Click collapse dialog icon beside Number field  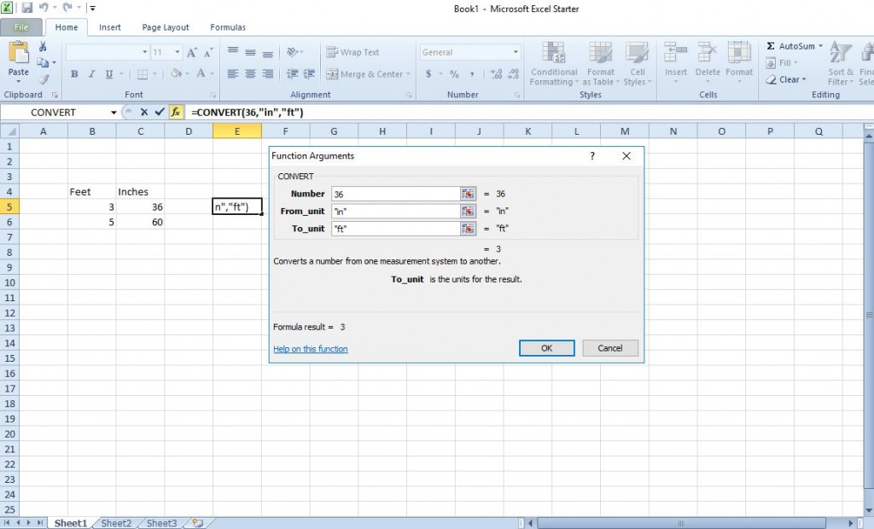click(x=469, y=194)
